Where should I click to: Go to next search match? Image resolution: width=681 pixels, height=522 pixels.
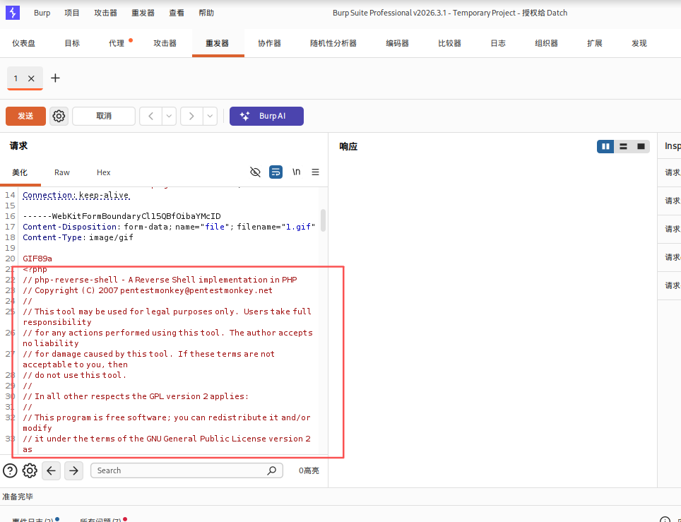(x=74, y=470)
